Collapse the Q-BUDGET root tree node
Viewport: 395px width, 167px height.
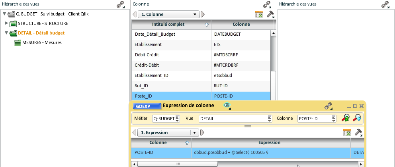coord(4,14)
